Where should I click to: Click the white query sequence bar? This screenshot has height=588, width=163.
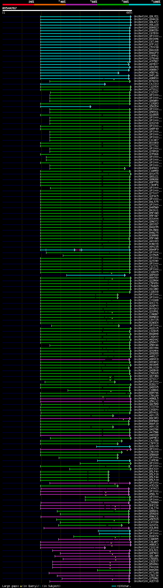[67, 10]
